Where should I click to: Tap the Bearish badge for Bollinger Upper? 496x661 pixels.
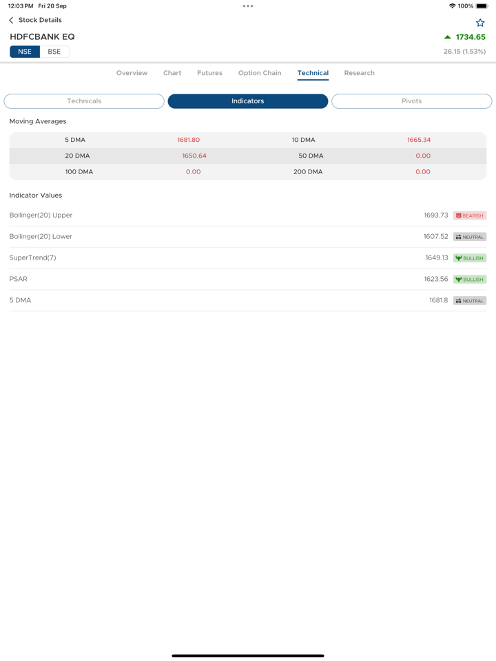pyautogui.click(x=470, y=216)
